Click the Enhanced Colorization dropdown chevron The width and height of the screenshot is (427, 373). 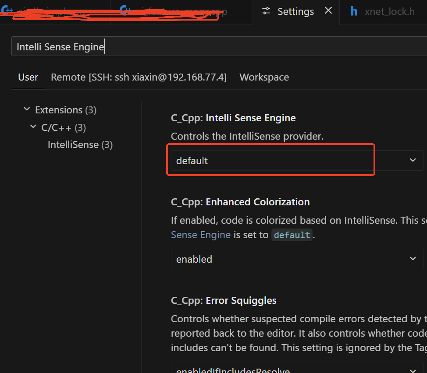click(x=413, y=259)
